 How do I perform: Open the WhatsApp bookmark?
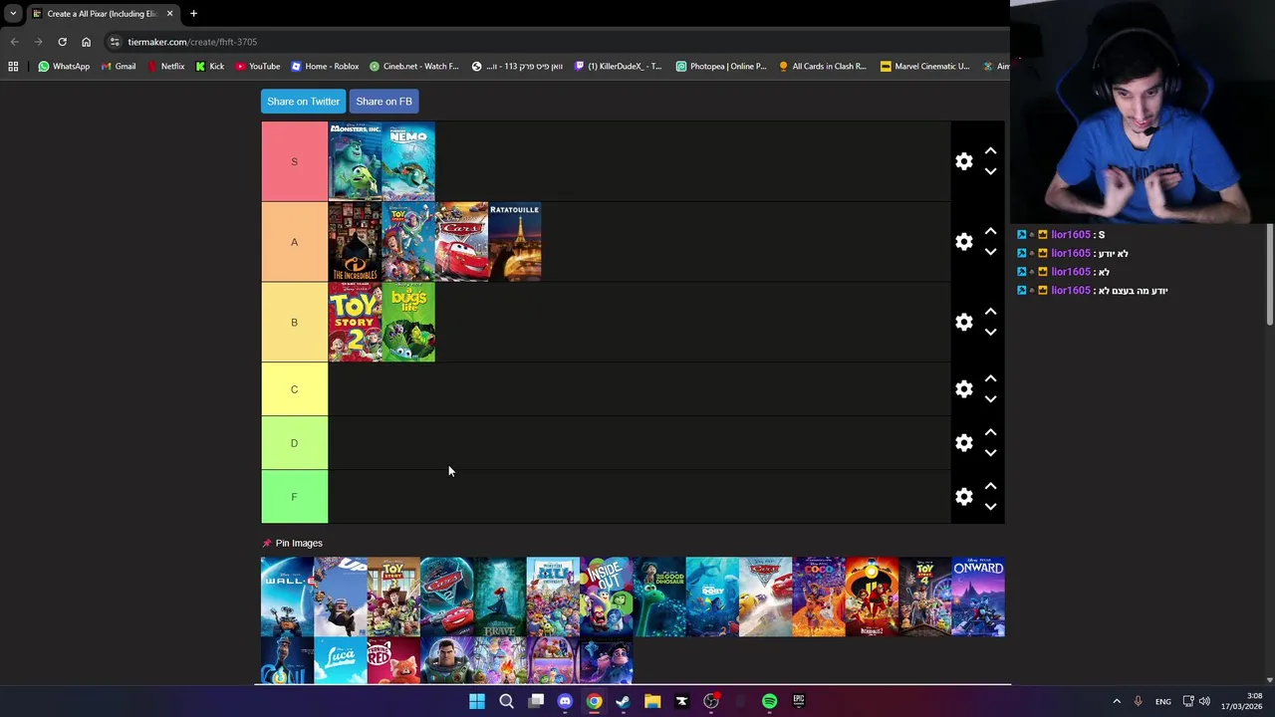(64, 66)
